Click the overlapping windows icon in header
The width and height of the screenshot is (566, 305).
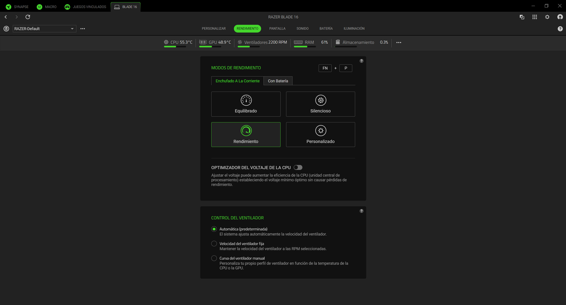pyautogui.click(x=522, y=17)
